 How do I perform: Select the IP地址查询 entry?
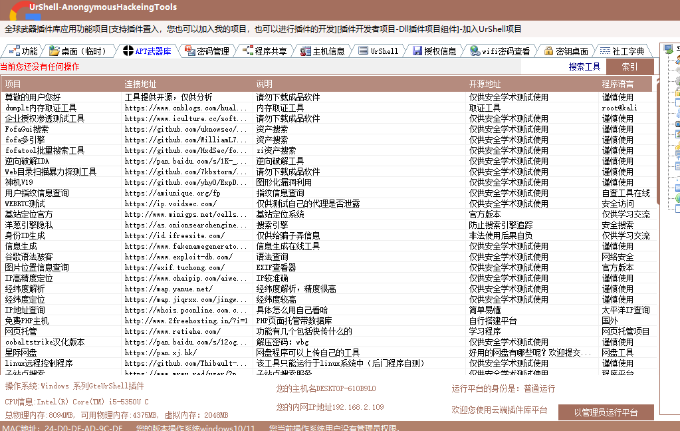coord(328,310)
